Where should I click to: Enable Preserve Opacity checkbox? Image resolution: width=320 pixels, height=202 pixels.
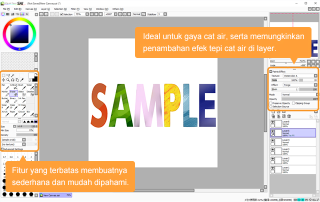(271, 102)
